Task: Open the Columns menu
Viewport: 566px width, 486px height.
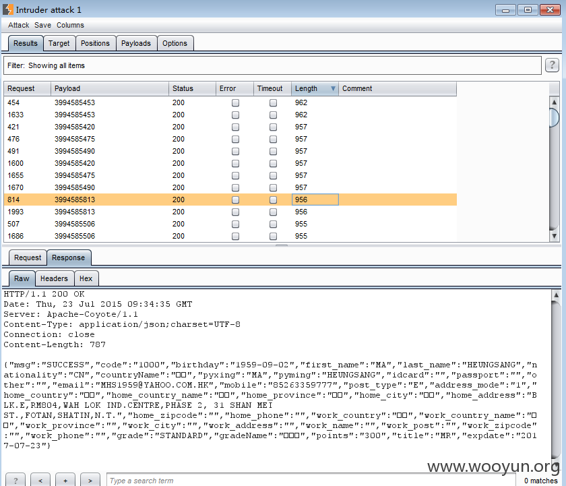Action: coord(70,25)
